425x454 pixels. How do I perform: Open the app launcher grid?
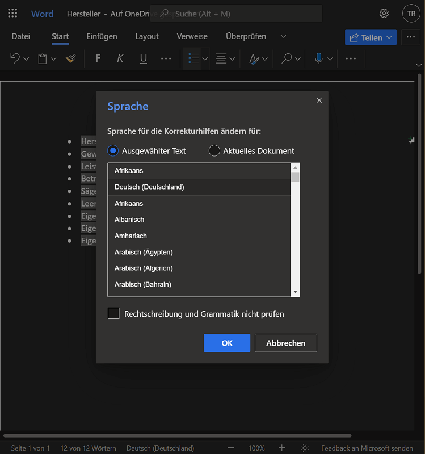tap(12, 13)
